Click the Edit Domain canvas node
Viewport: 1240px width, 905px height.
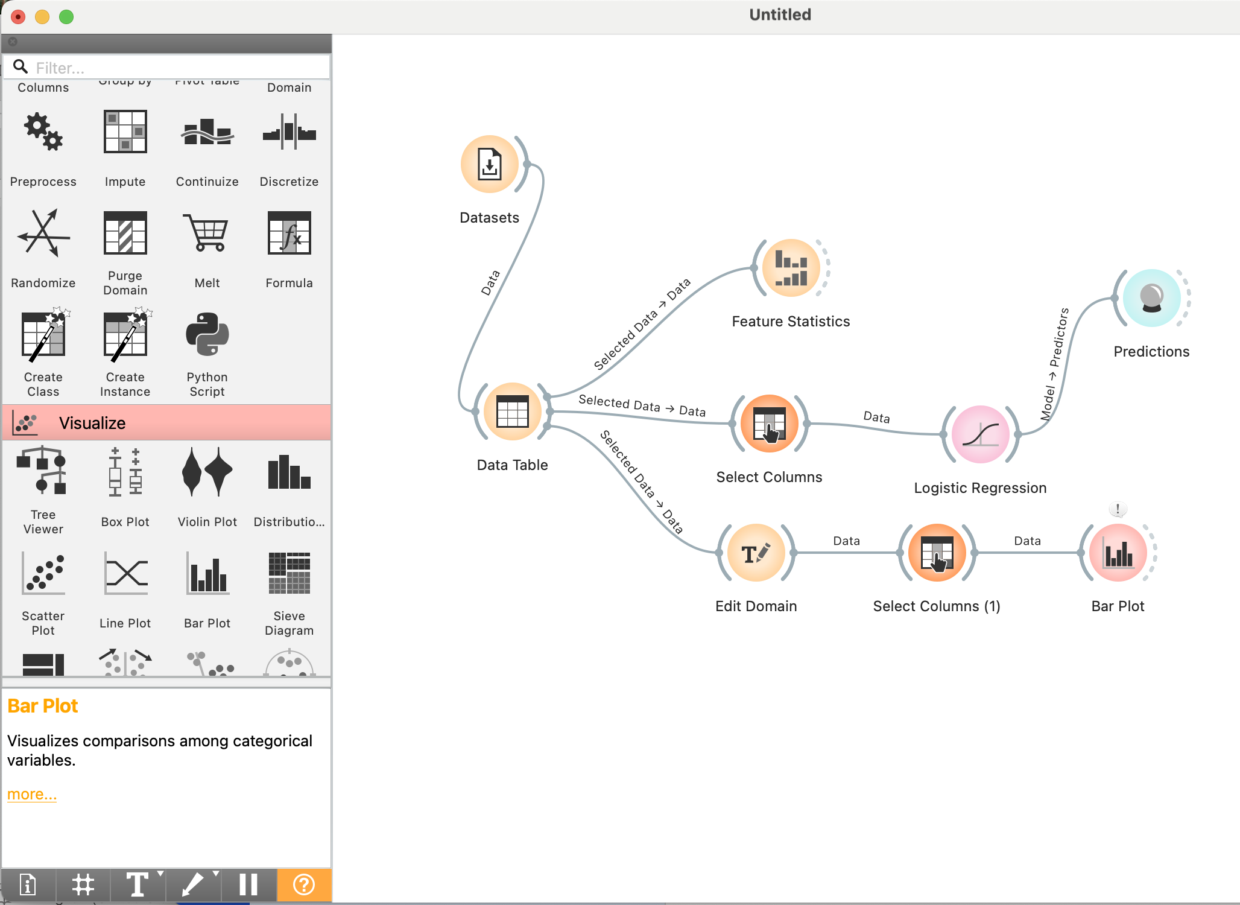[x=756, y=553]
